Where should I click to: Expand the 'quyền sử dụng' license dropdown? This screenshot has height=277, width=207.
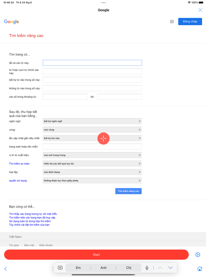[92, 181]
